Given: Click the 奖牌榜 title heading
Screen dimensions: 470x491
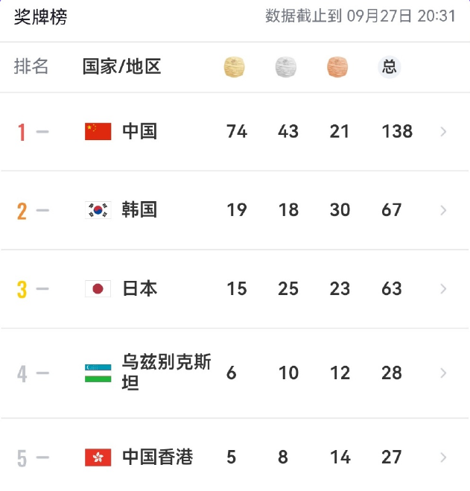Looking at the screenshot, I should pyautogui.click(x=41, y=16).
